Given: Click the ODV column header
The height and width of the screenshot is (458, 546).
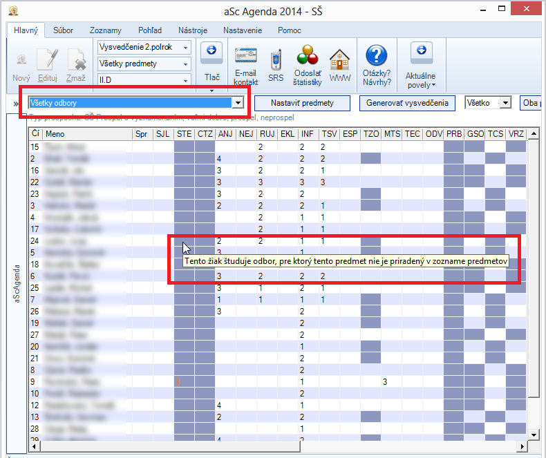Looking at the screenshot, I should click(433, 134).
